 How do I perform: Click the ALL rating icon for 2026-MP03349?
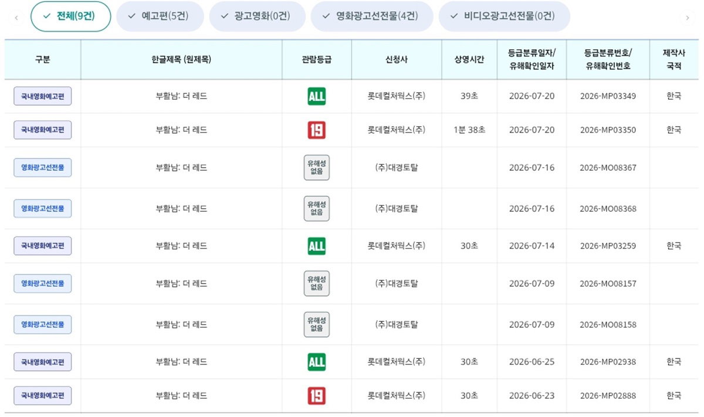click(316, 96)
